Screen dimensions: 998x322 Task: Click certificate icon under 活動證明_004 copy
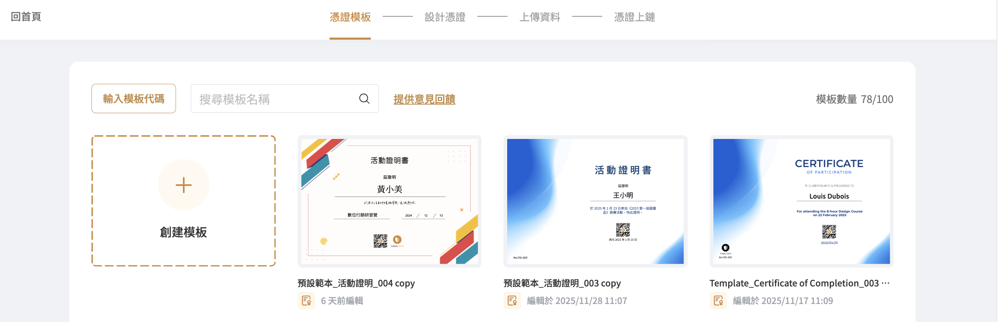(x=306, y=301)
